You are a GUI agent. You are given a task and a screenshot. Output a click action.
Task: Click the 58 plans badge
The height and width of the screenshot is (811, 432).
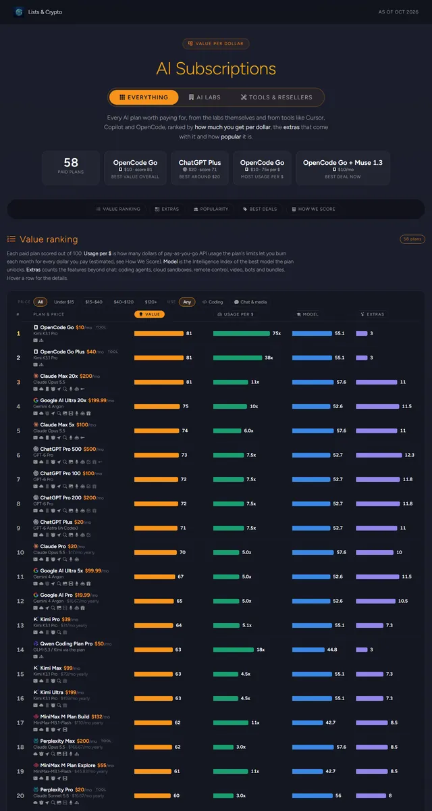click(412, 239)
